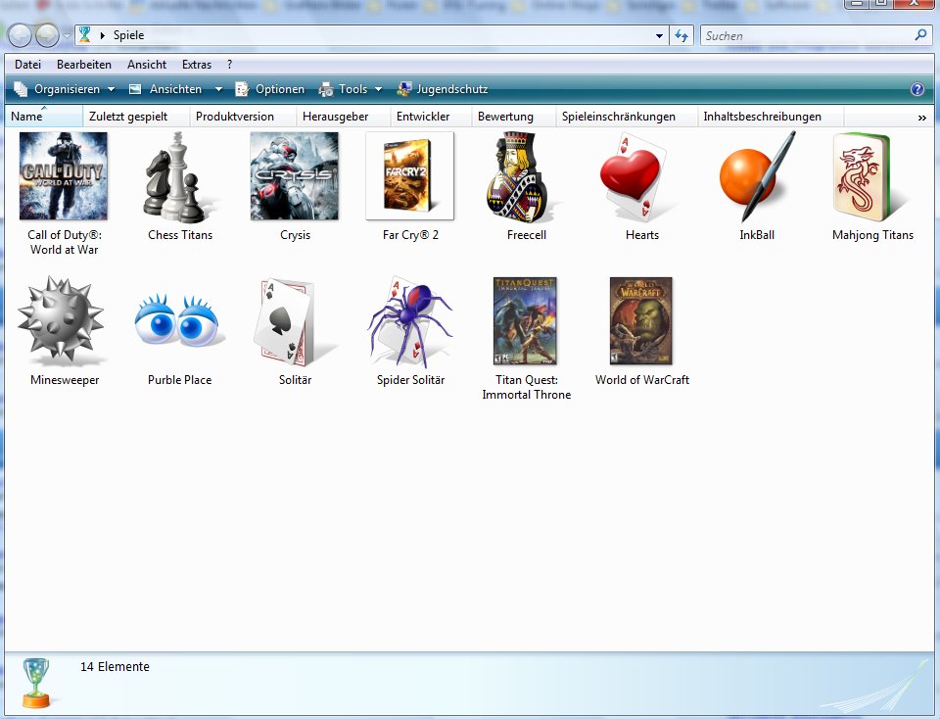Open the Call of Duty: World at War game icon
Screen dimensions: 940x719
(x=64, y=176)
